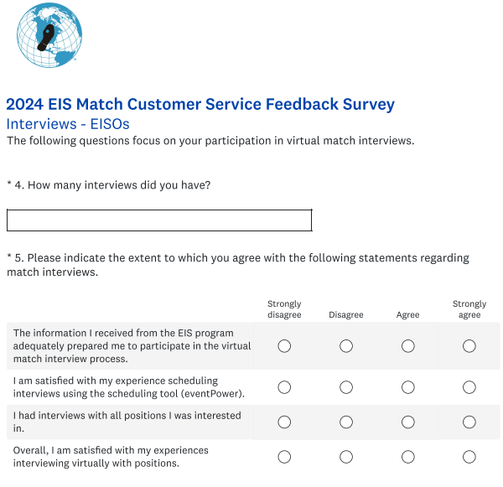Select Strongly disagree for EIS program information
This screenshot has height=487, width=503.
tap(284, 346)
